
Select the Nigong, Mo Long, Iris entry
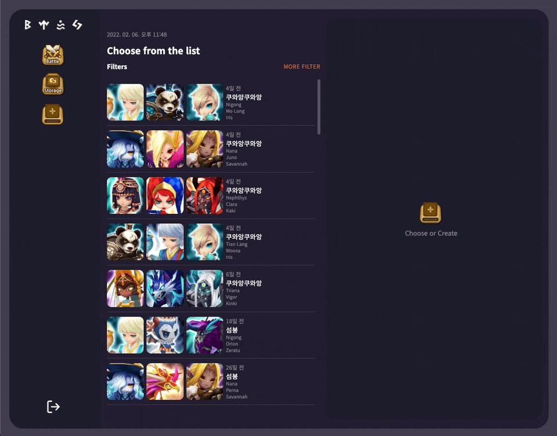click(211, 102)
